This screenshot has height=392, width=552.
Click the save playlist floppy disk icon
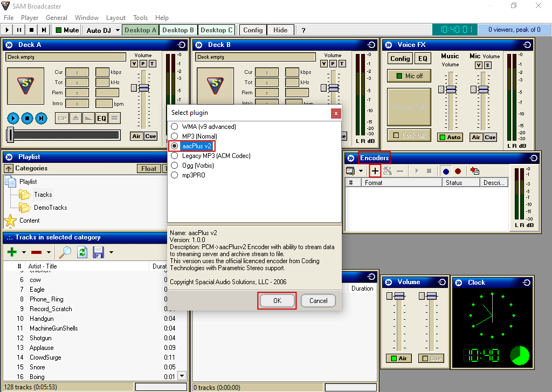click(x=98, y=252)
